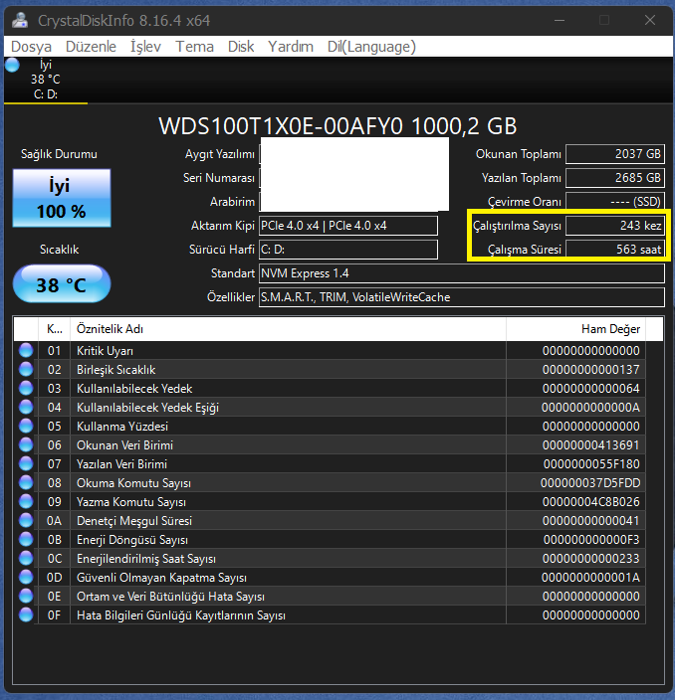Click the 38 °C temperature button
This screenshot has width=675, height=700.
(x=62, y=284)
